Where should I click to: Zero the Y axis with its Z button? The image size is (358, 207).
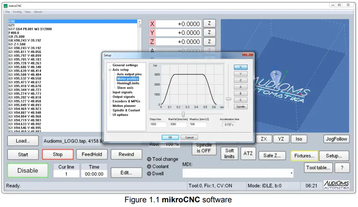pyautogui.click(x=209, y=33)
